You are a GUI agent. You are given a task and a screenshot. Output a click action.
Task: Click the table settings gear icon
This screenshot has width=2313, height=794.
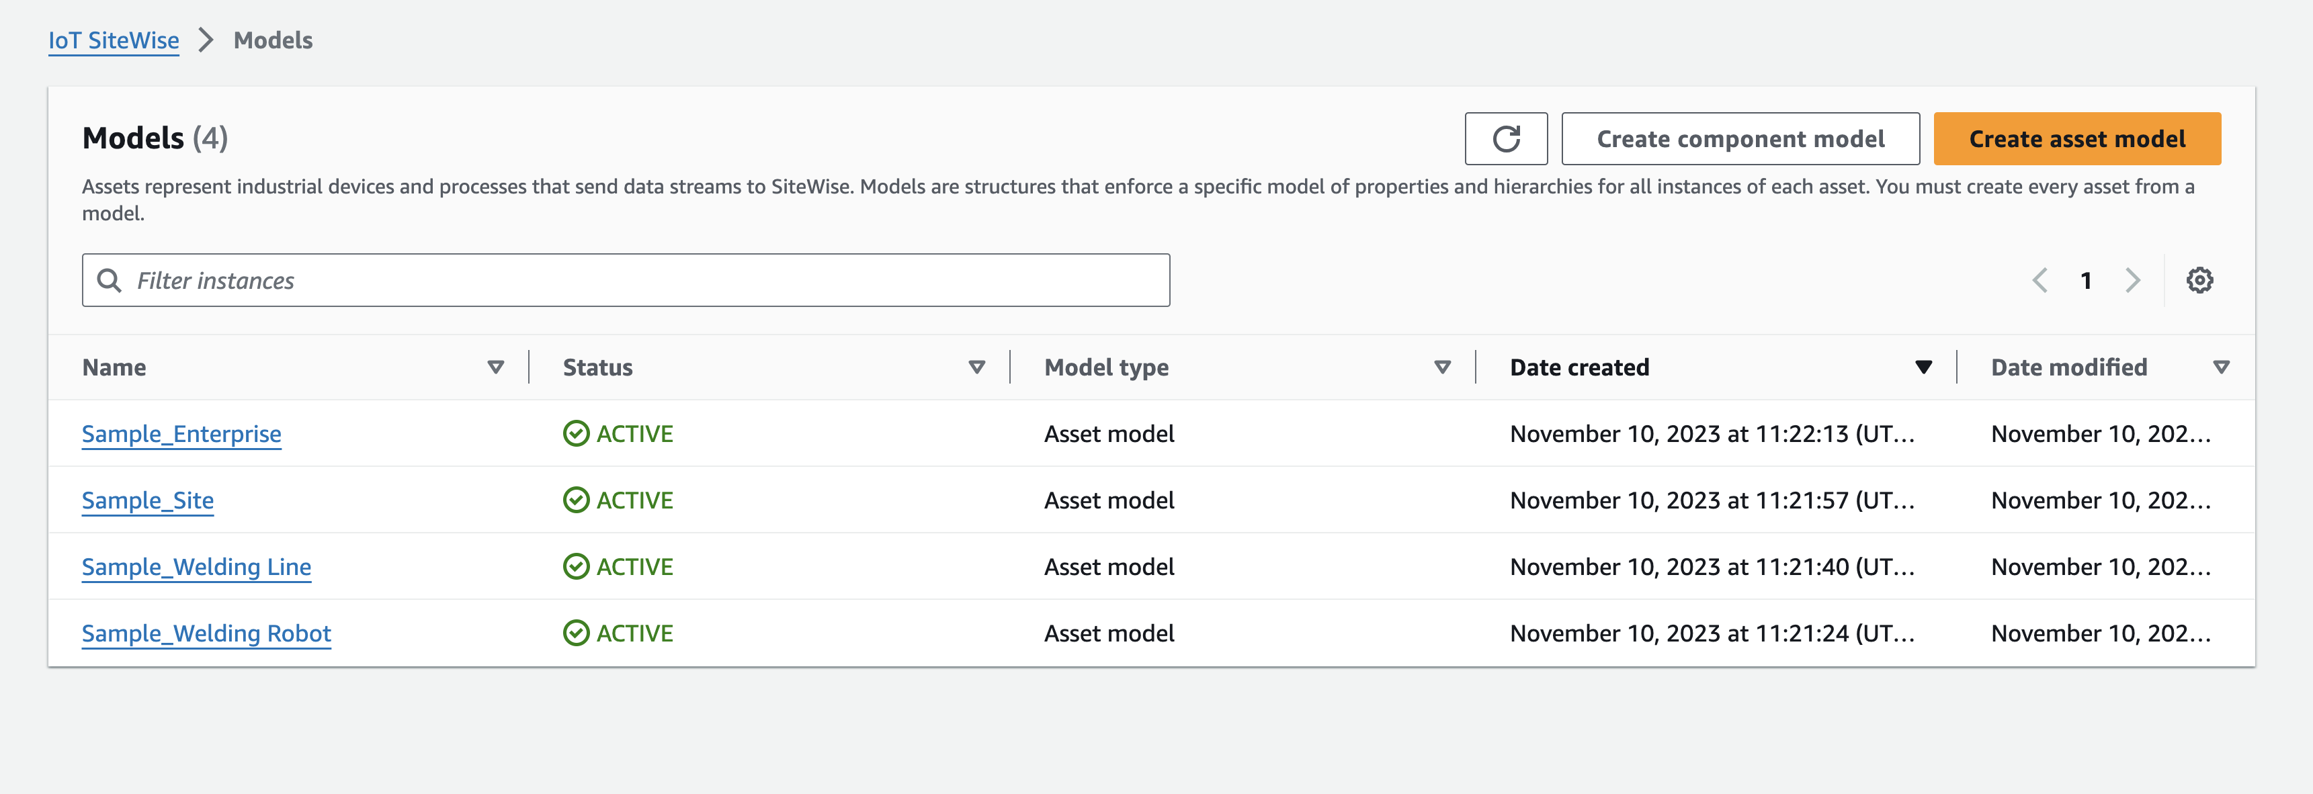coord(2201,279)
